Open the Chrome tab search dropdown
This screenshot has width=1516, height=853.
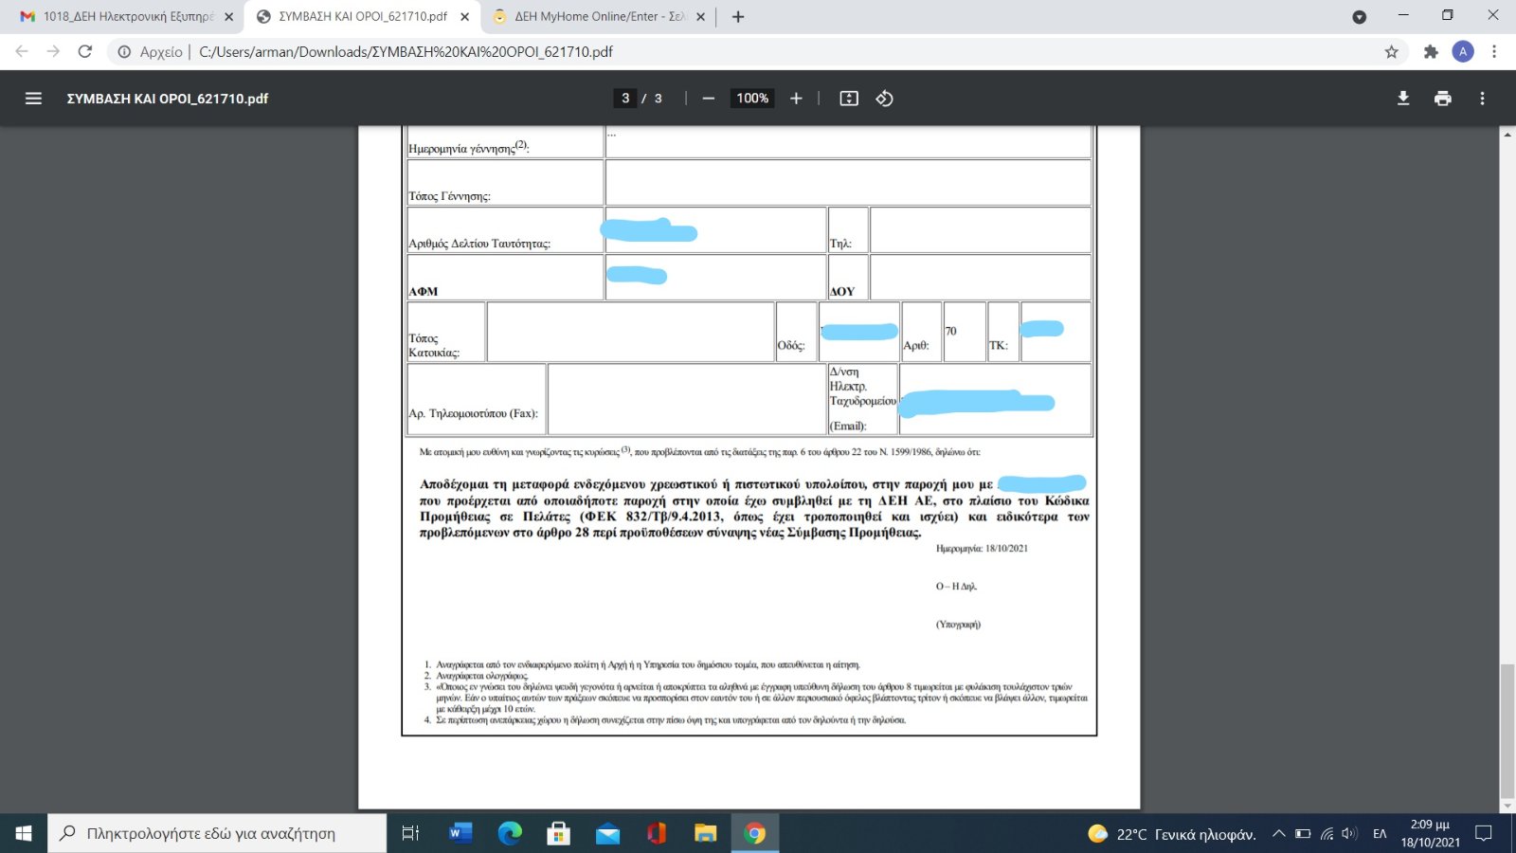[x=1360, y=17]
